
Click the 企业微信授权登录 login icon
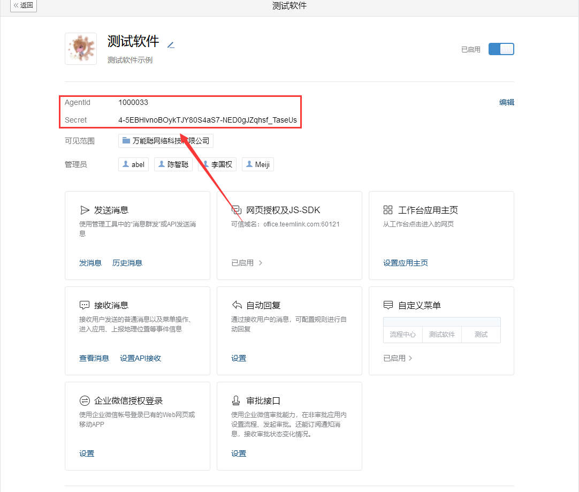[x=83, y=400]
